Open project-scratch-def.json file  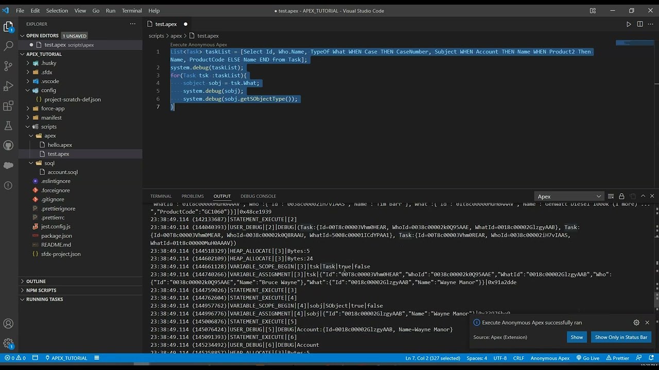click(x=73, y=100)
